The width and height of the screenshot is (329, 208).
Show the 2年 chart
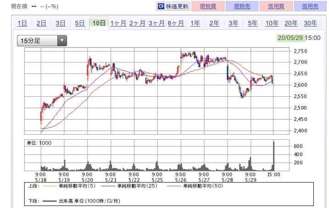point(214,23)
